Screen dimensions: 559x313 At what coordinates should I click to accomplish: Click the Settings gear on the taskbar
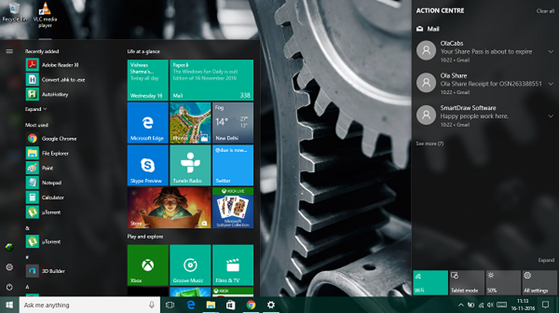271,305
